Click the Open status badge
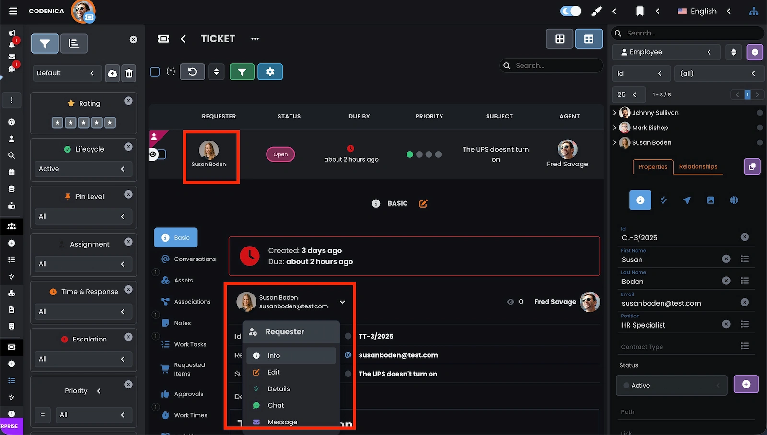 coord(280,154)
